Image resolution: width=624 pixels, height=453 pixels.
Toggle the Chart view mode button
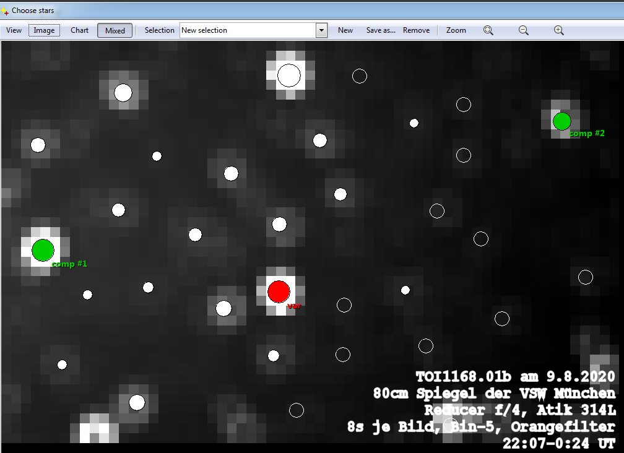pos(79,30)
